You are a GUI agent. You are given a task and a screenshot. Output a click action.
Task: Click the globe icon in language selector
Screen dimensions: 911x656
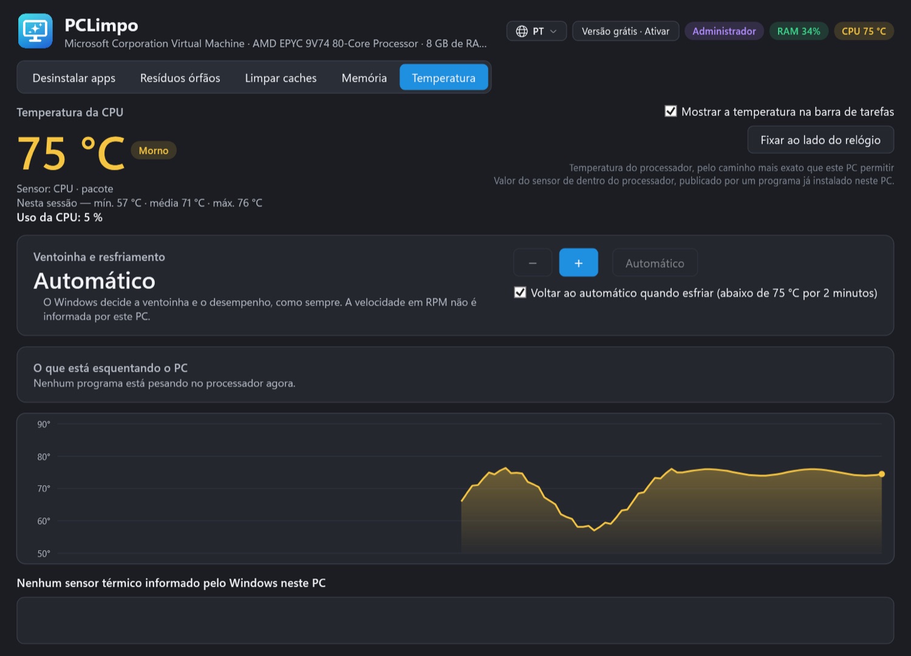pyautogui.click(x=522, y=31)
